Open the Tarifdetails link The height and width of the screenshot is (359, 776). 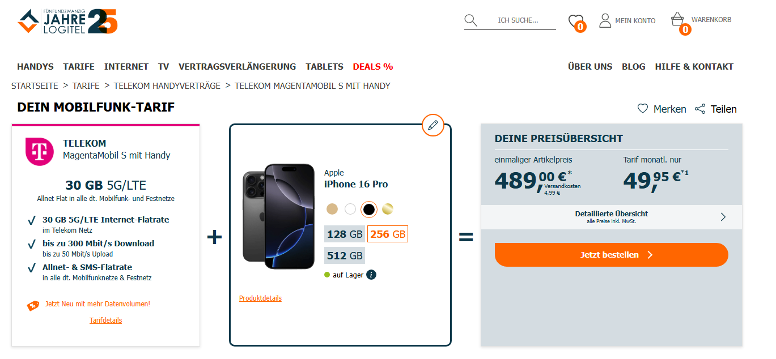pos(105,320)
